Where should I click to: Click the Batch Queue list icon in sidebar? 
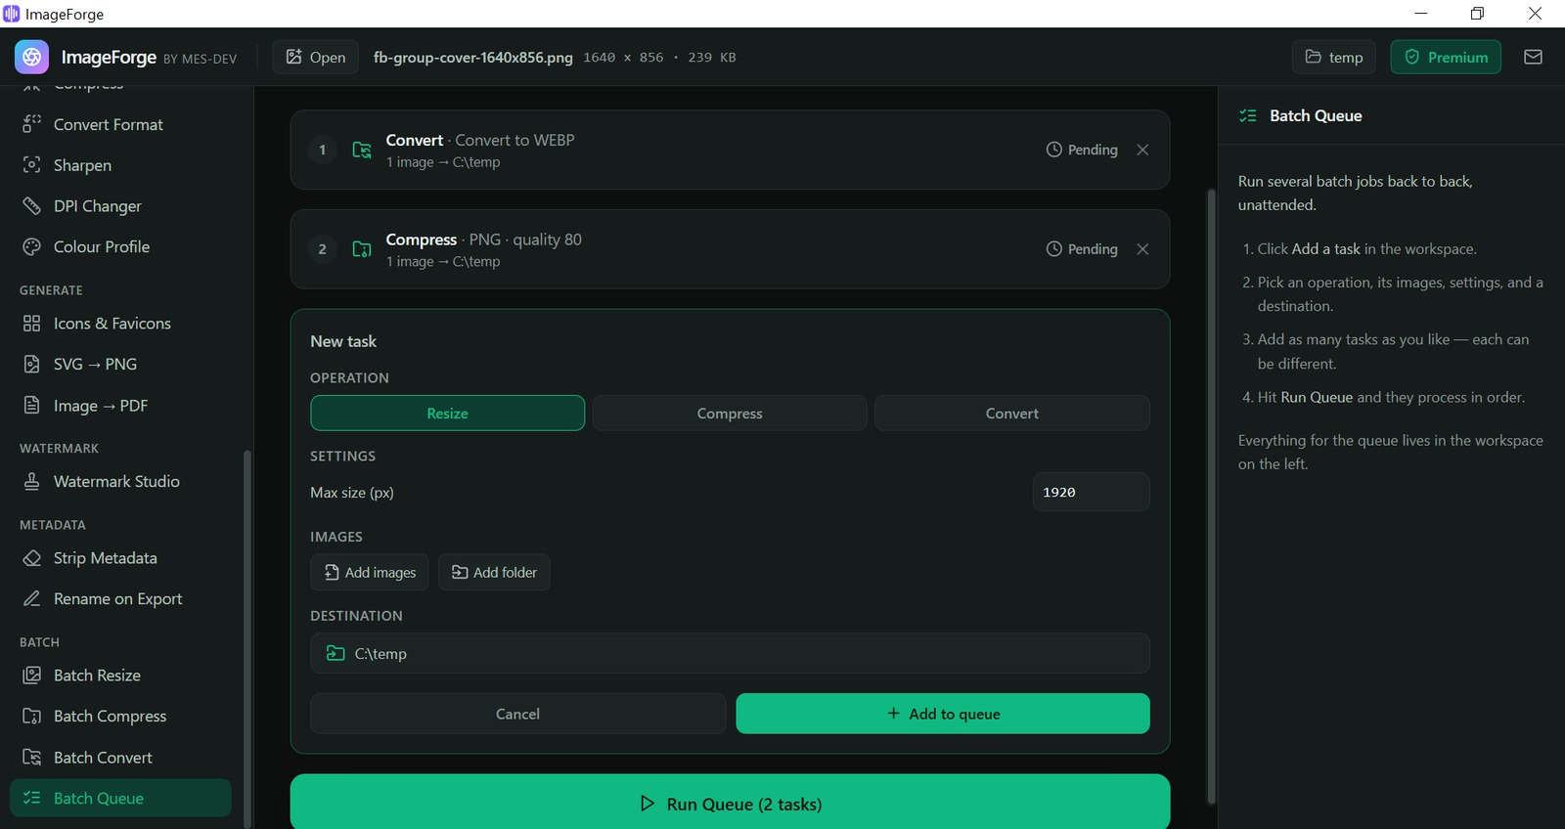[x=32, y=798]
